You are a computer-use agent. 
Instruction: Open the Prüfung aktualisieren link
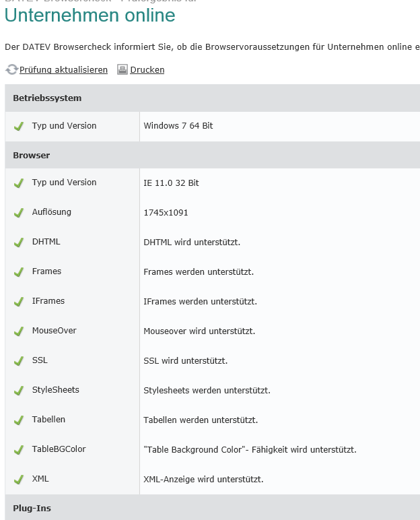pos(63,70)
